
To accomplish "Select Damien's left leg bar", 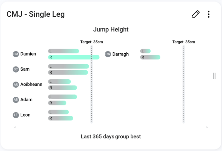I will pos(64,51).
